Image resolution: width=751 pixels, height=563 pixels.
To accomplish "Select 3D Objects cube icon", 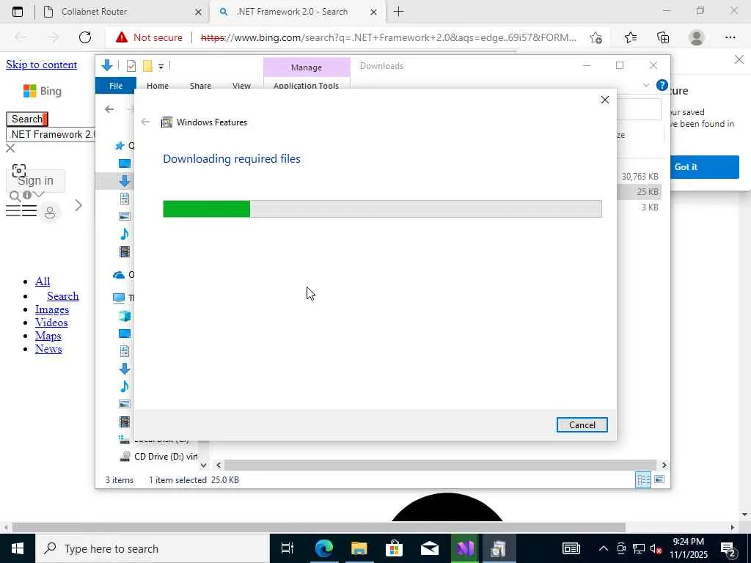I will pyautogui.click(x=125, y=315).
